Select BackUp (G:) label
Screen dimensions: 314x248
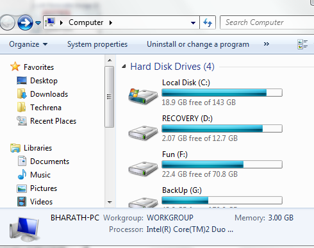[182, 190]
